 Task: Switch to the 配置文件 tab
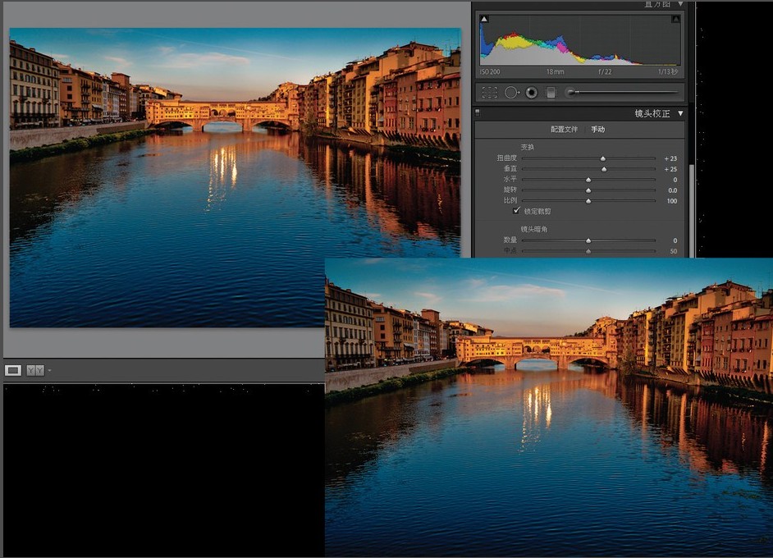click(564, 129)
